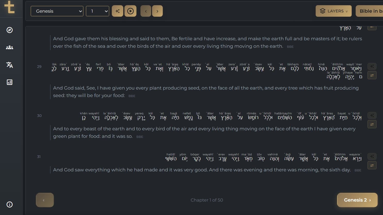Open the compass explore icon in sidebar
The image size is (383, 215).
click(10, 30)
